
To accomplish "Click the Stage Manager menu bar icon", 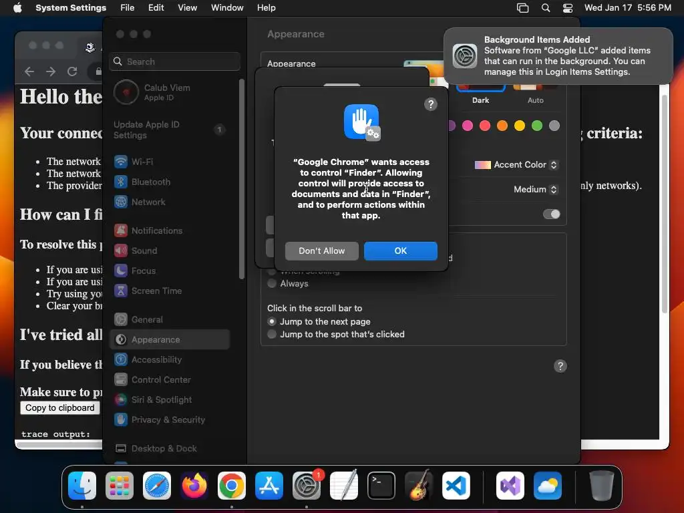I will click(522, 7).
